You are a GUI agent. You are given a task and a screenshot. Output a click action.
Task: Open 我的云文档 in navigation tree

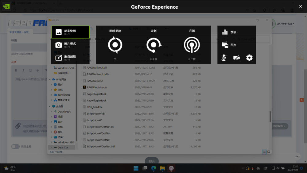62,95
